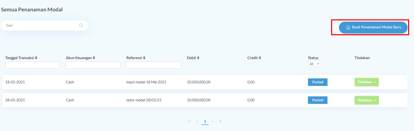Viewport: 414px width, 131px height.
Task: Open Tindakan dropdown for 18-05-2021 row
Action: point(366,82)
